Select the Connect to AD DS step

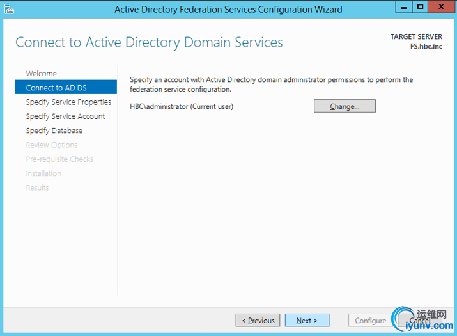[66, 87]
